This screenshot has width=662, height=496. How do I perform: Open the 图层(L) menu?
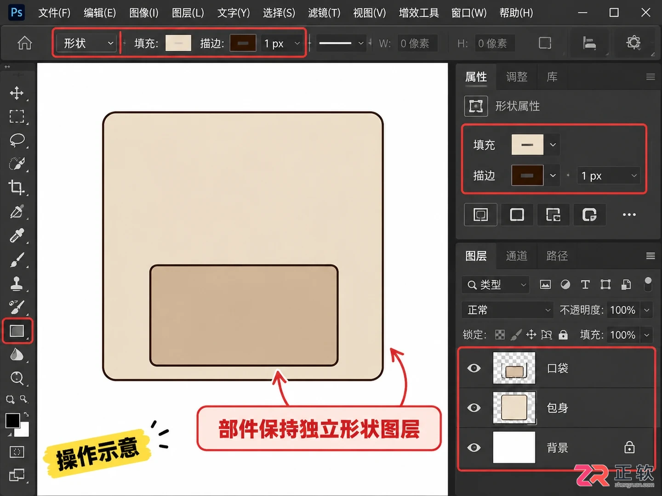pos(188,13)
